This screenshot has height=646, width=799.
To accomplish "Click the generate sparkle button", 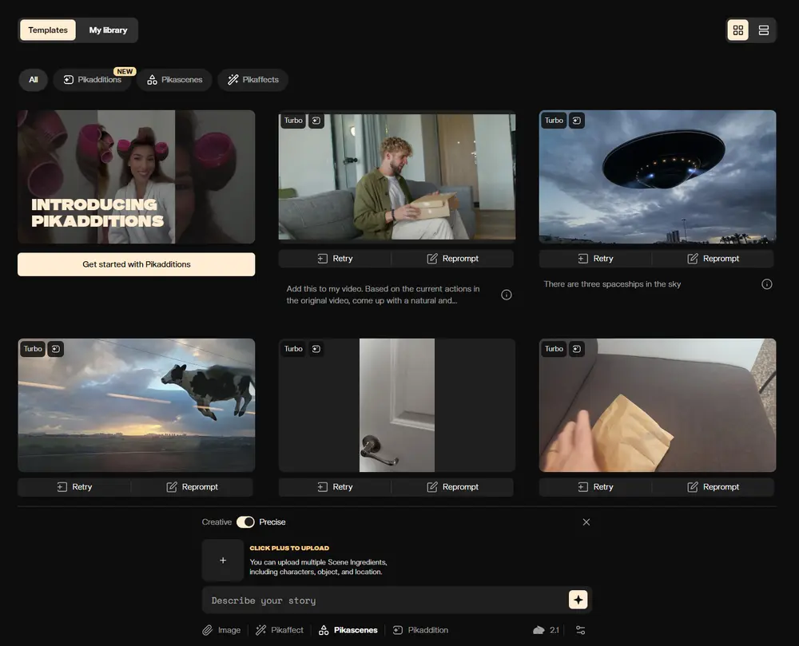I will pyautogui.click(x=578, y=600).
